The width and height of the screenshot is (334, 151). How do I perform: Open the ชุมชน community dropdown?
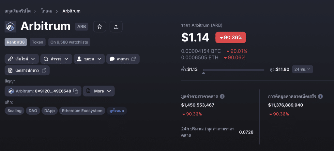pyautogui.click(x=89, y=59)
